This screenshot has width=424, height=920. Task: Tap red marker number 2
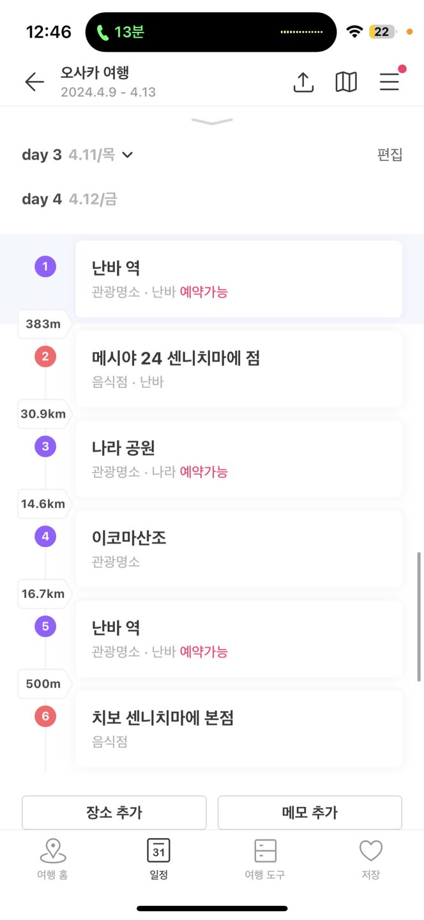(45, 356)
